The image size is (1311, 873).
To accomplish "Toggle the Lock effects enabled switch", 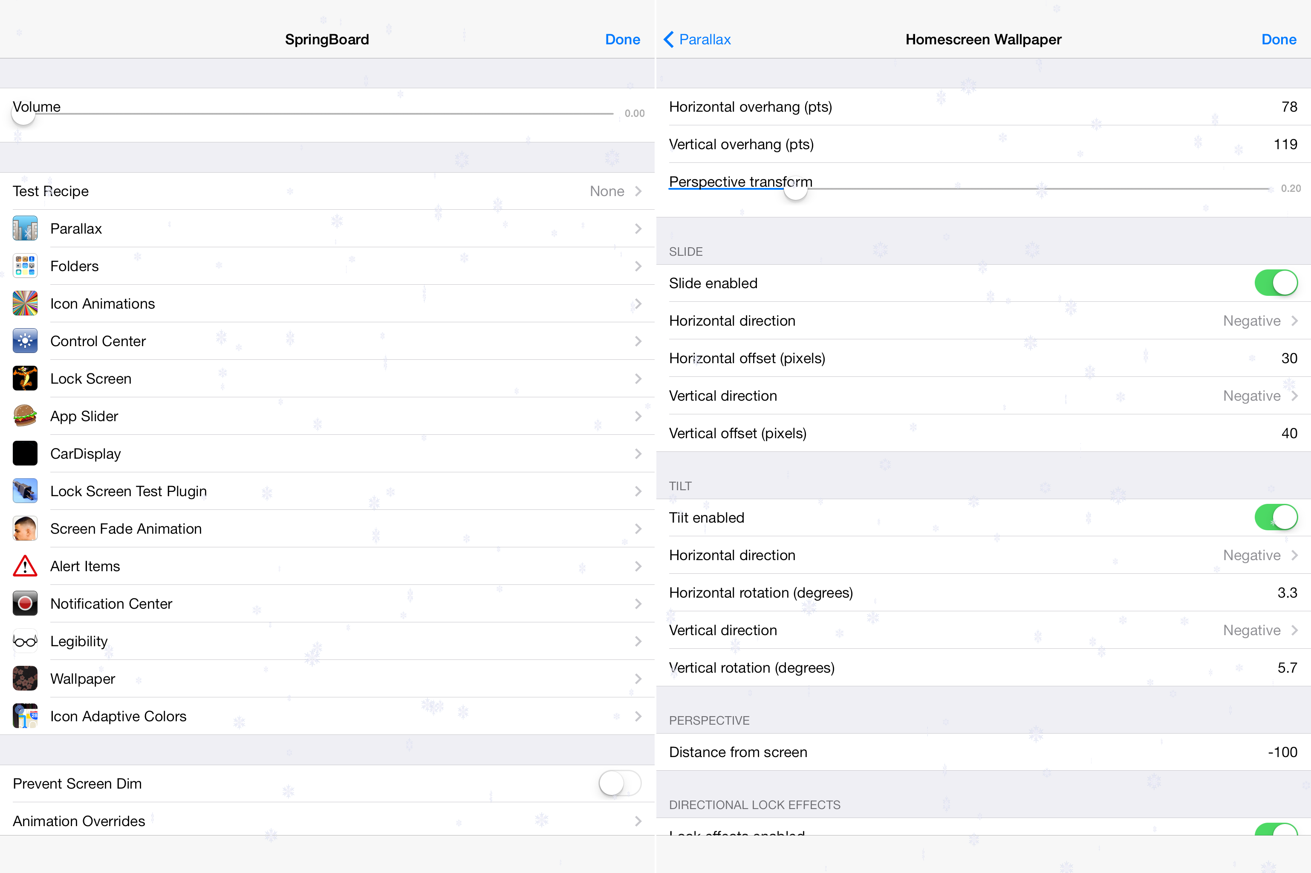I will click(1275, 829).
